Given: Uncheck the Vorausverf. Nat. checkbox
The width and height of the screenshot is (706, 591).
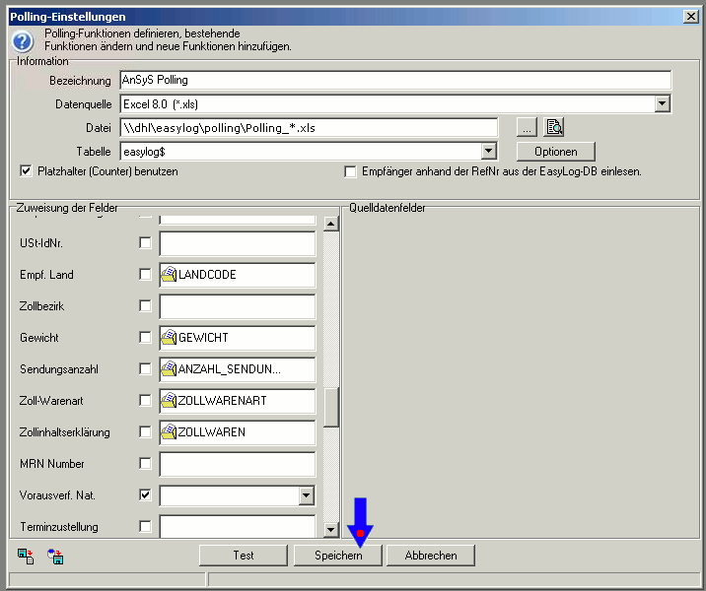Looking at the screenshot, I should pyautogui.click(x=146, y=494).
